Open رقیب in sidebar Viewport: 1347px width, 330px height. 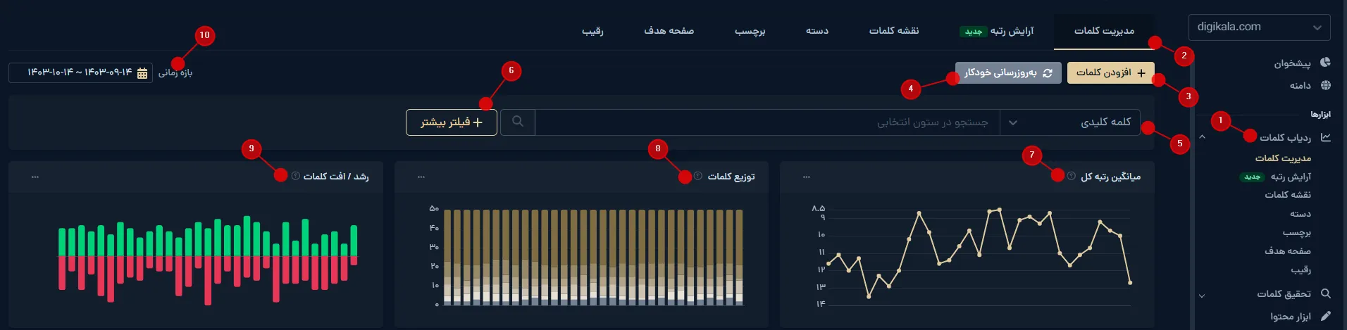coord(1301,269)
